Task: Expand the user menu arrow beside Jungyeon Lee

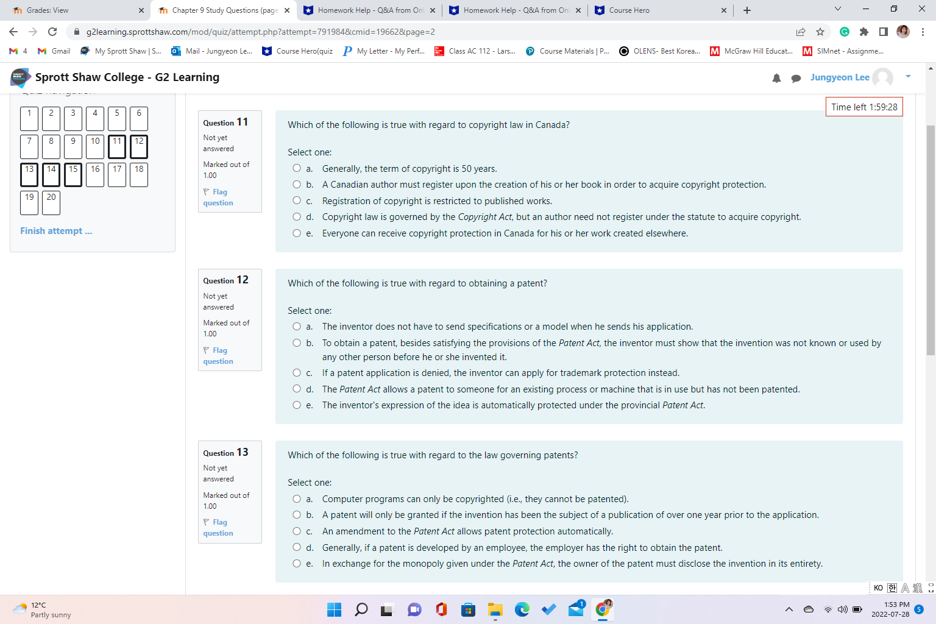Action: click(x=908, y=77)
